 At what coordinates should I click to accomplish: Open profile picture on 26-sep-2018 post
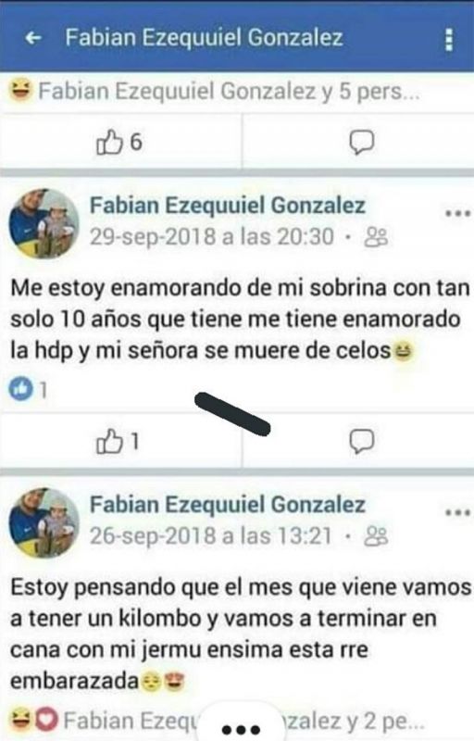click(44, 522)
